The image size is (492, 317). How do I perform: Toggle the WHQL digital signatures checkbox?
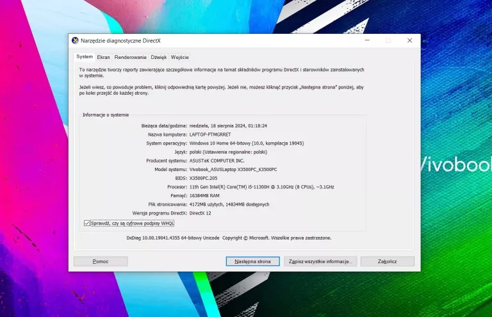(87, 224)
